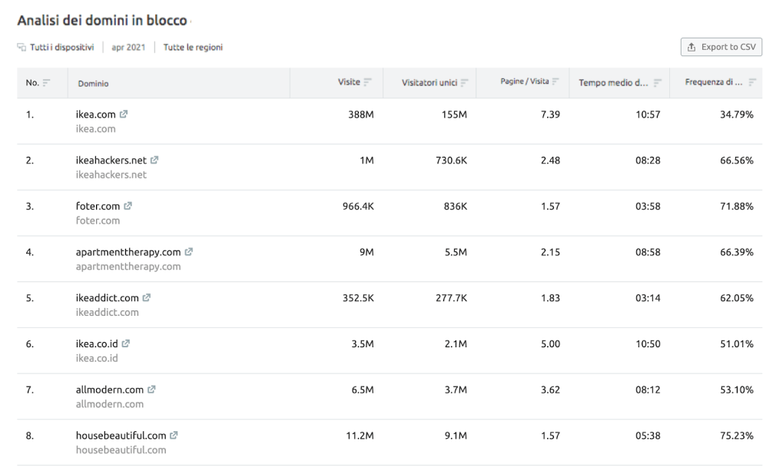Click the housebeautiful.com domain link

pyautogui.click(x=121, y=436)
